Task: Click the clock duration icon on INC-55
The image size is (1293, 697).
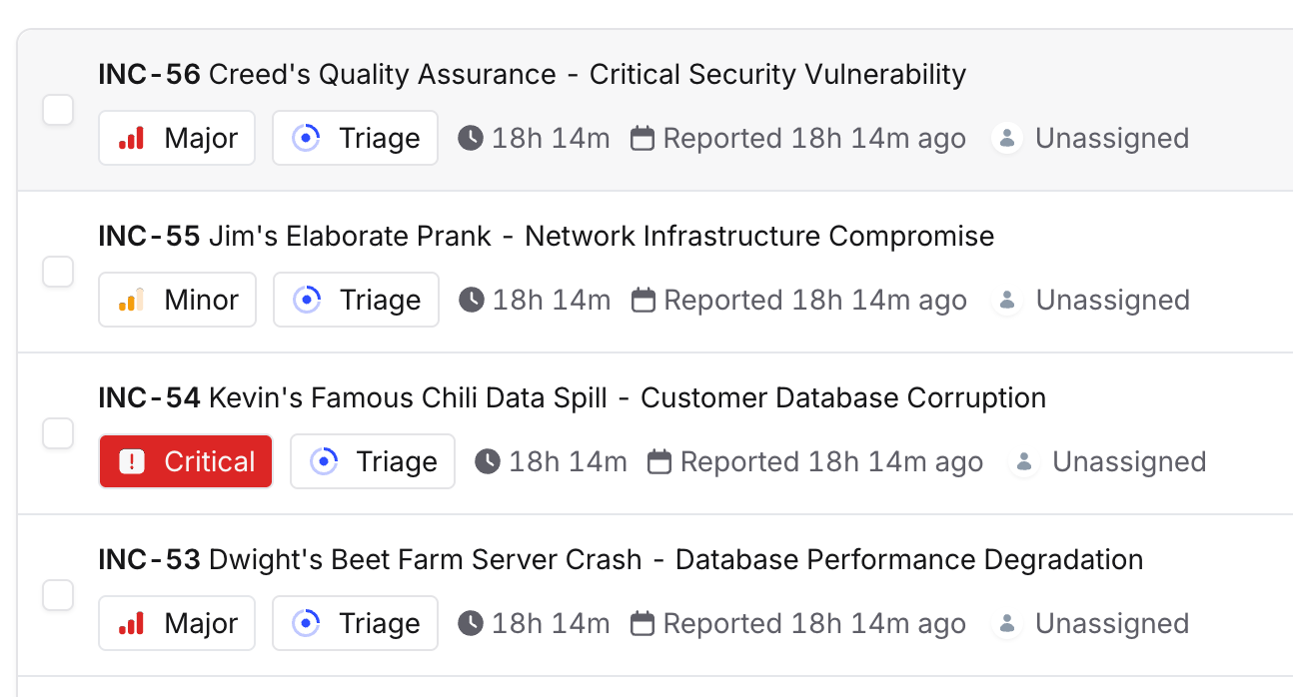Action: [472, 300]
